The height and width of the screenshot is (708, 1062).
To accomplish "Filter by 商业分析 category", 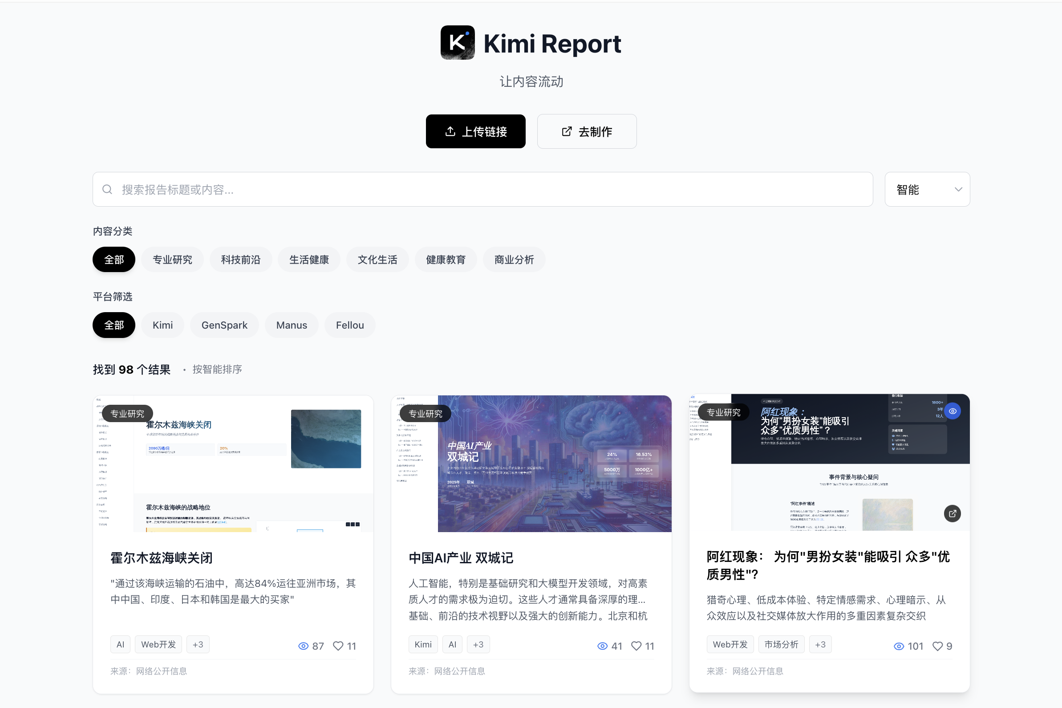I will tap(514, 260).
